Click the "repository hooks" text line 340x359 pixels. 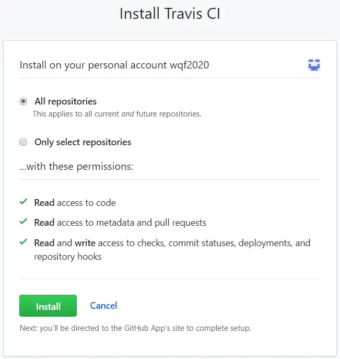click(68, 257)
